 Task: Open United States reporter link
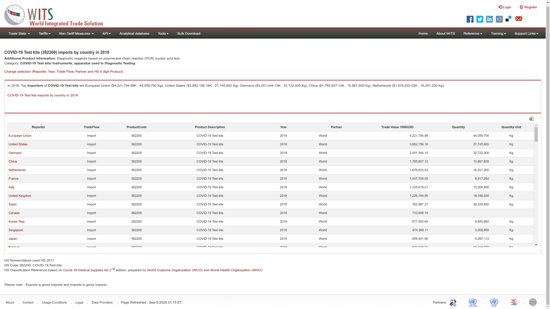[18, 144]
